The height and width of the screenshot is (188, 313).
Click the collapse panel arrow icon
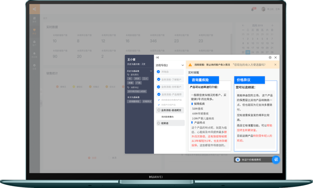coord(157,58)
